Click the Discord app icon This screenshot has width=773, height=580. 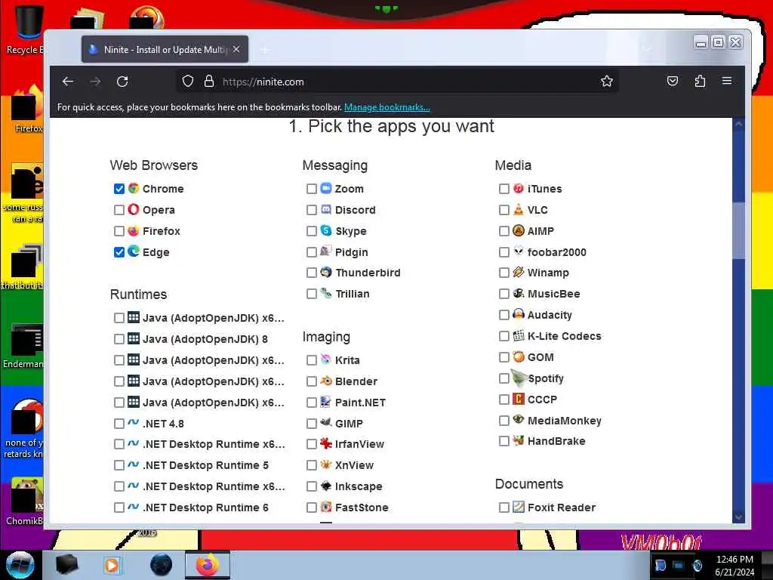point(326,209)
